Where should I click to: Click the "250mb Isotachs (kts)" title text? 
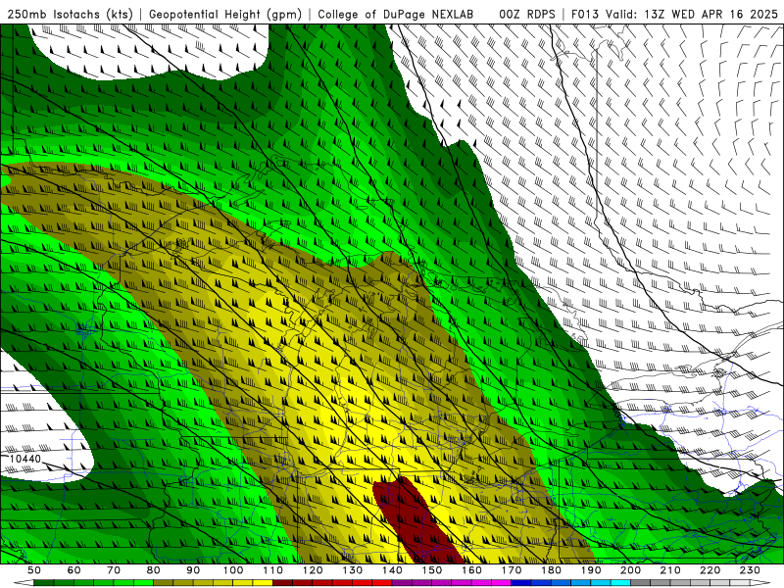pos(71,15)
